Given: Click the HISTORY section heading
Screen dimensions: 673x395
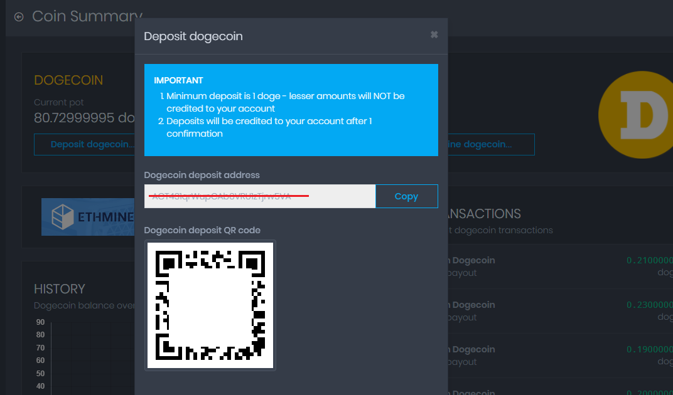Looking at the screenshot, I should click(x=60, y=289).
